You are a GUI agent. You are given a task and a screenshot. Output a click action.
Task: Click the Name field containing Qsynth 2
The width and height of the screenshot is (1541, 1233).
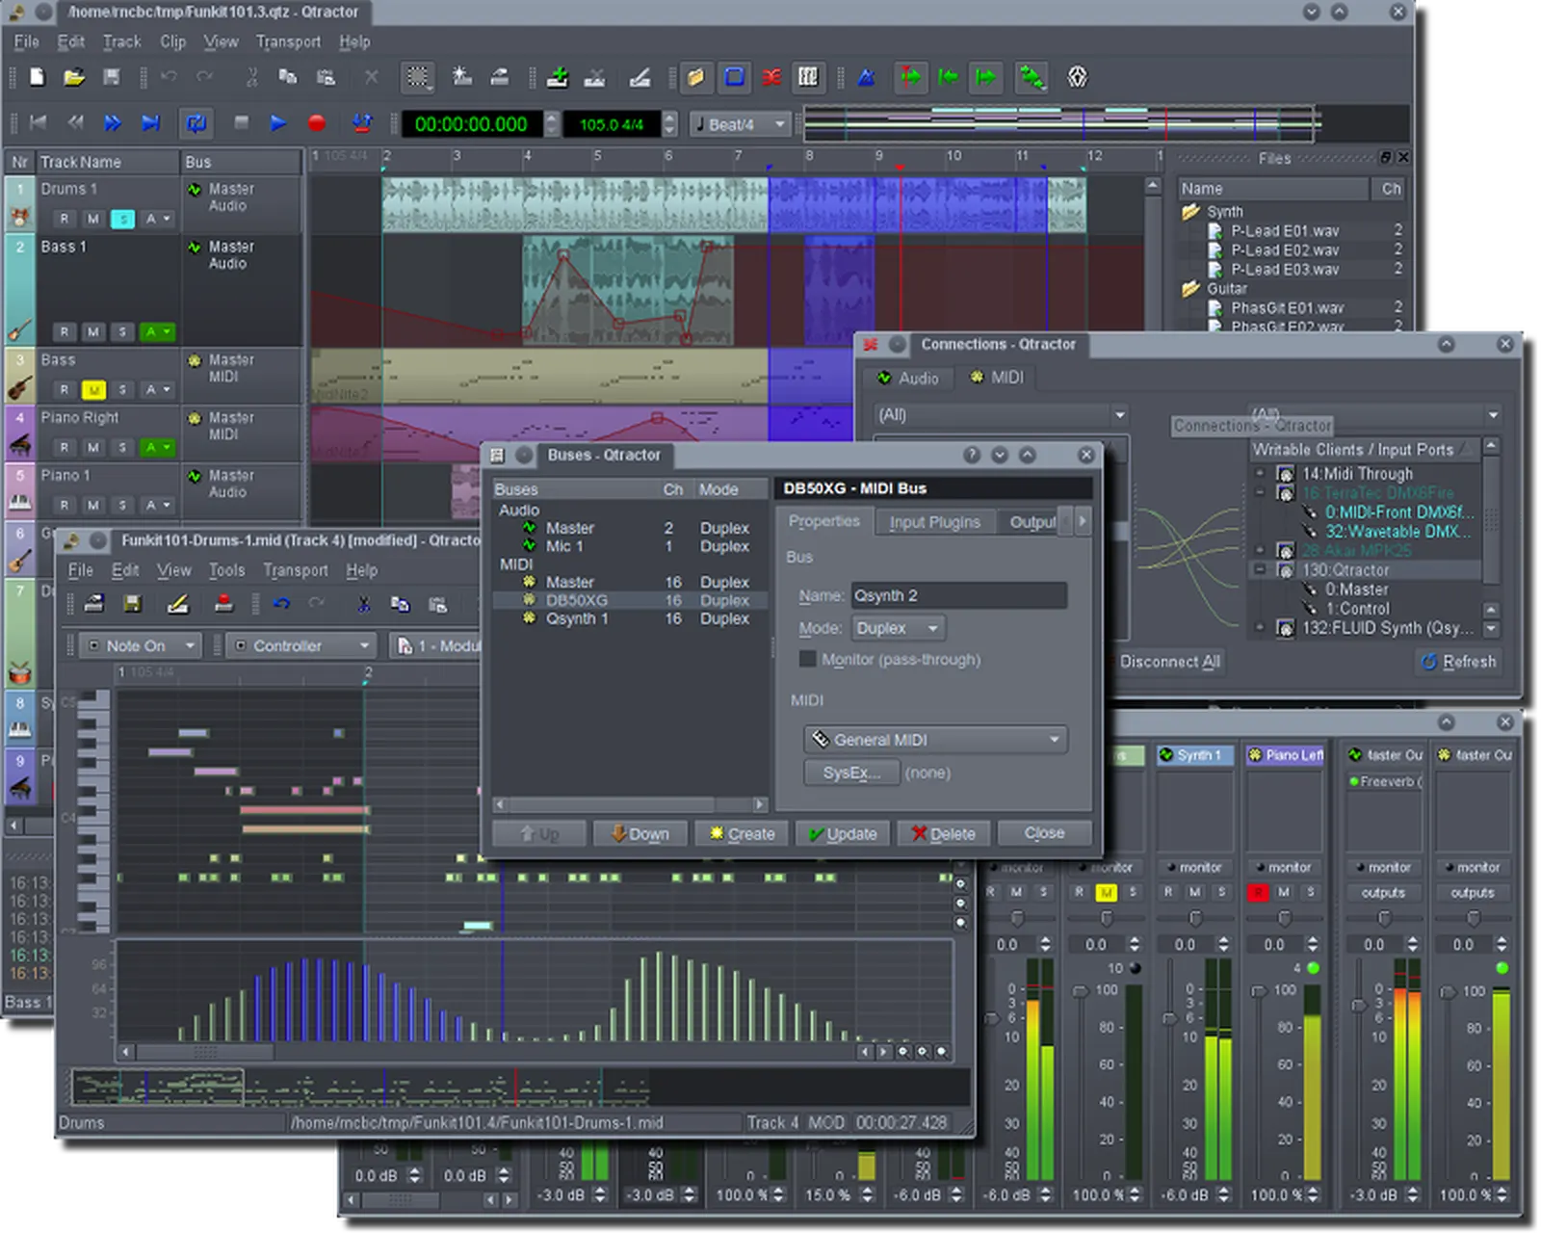pyautogui.click(x=958, y=595)
